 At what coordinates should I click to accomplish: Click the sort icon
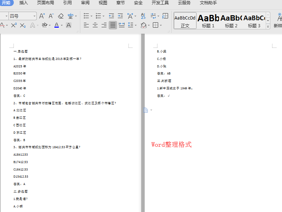143,16
